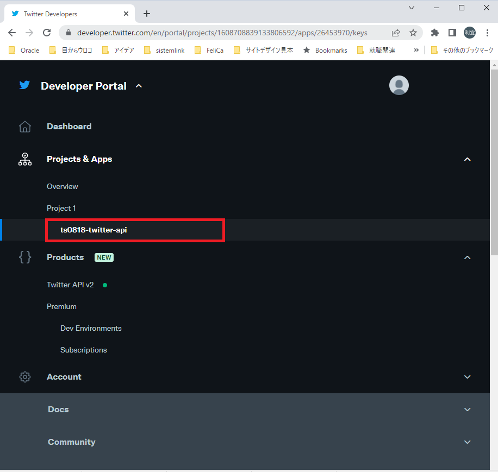The width and height of the screenshot is (498, 472).
Task: Click the padlock site info icon
Action: (69, 33)
